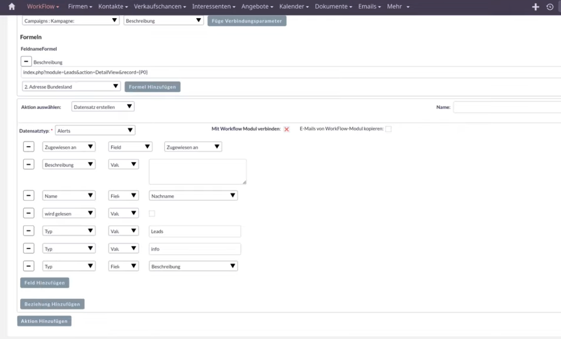Click into the action Name input field
This screenshot has width=561, height=339.
(x=506, y=107)
